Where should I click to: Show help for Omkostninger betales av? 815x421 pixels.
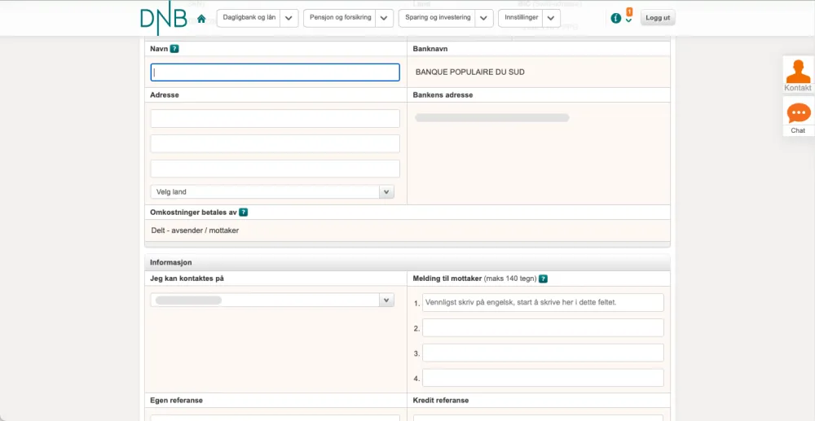(243, 213)
